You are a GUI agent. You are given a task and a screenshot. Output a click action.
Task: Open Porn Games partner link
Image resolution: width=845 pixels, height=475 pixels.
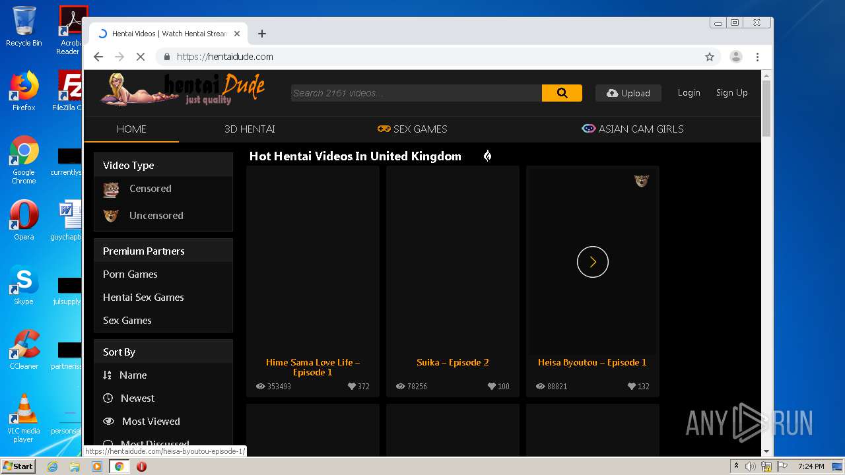pyautogui.click(x=130, y=274)
